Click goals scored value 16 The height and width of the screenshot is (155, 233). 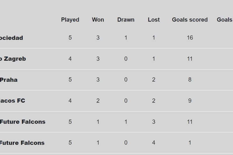coord(190,38)
